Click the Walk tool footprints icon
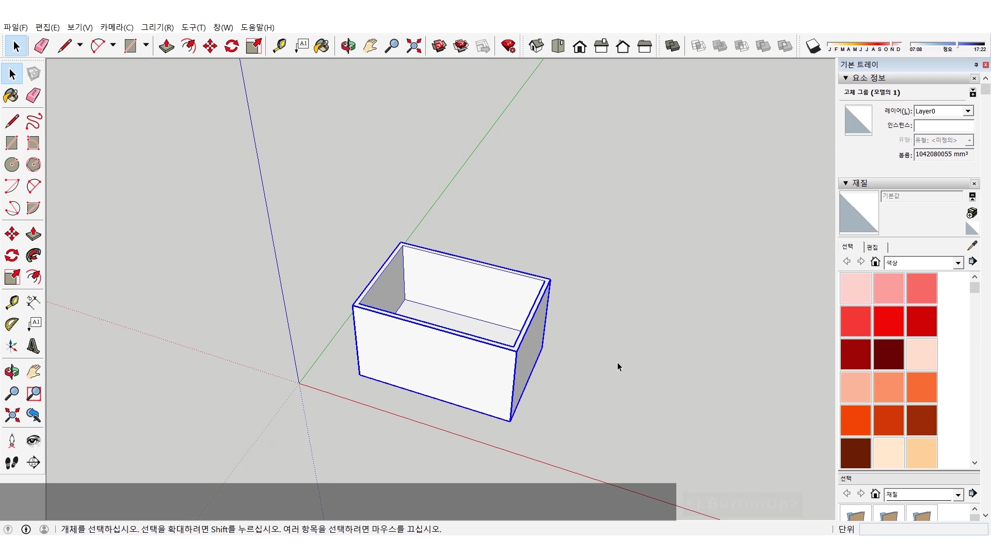 click(x=11, y=463)
